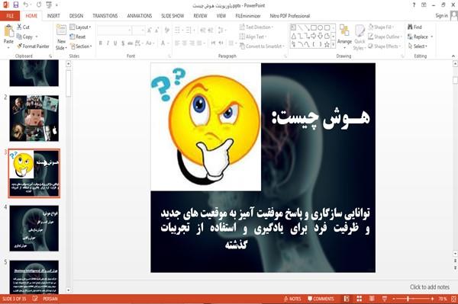Open the font name combo box
The image size is (458, 304).
point(114,30)
